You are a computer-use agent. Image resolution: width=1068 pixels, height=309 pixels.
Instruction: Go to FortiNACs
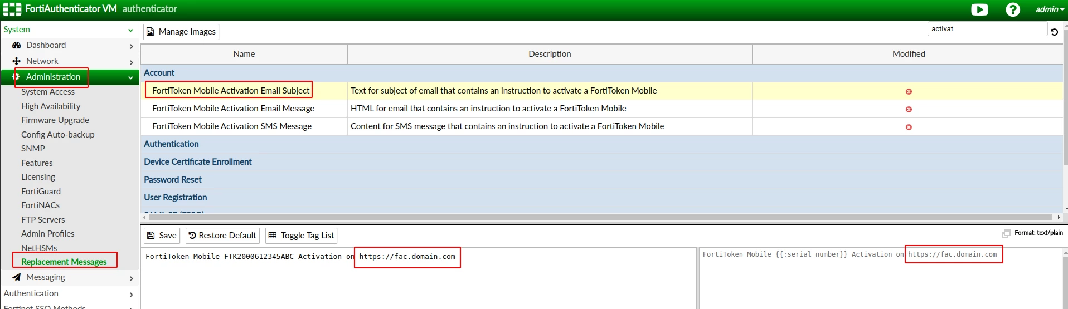(x=40, y=205)
